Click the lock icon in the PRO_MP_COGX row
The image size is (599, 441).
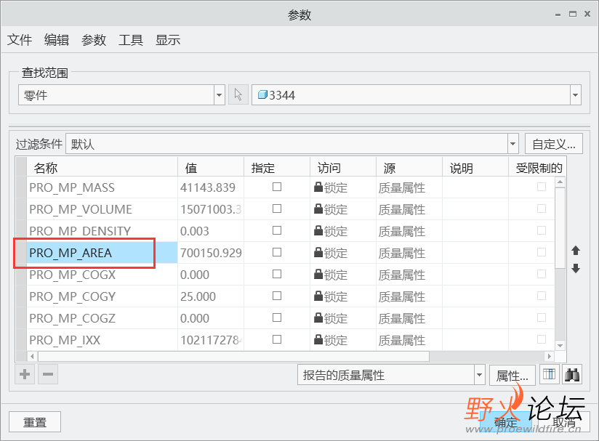(318, 274)
